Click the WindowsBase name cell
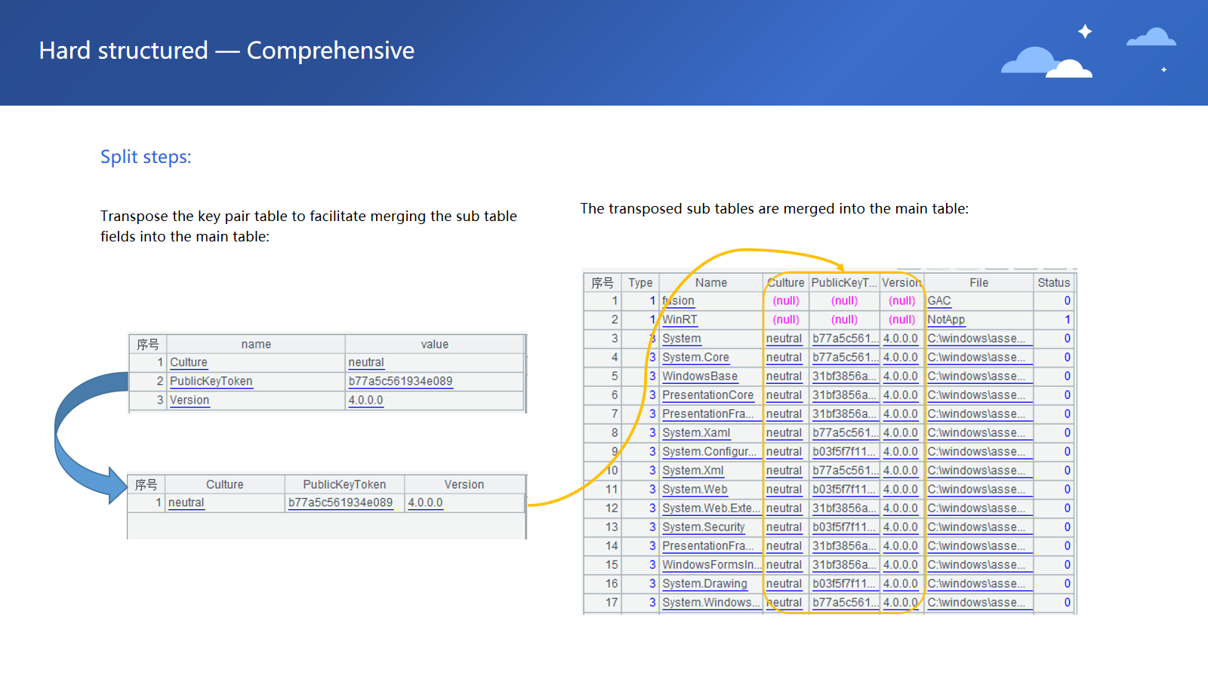Viewport: 1208px width, 679px height. coord(700,376)
